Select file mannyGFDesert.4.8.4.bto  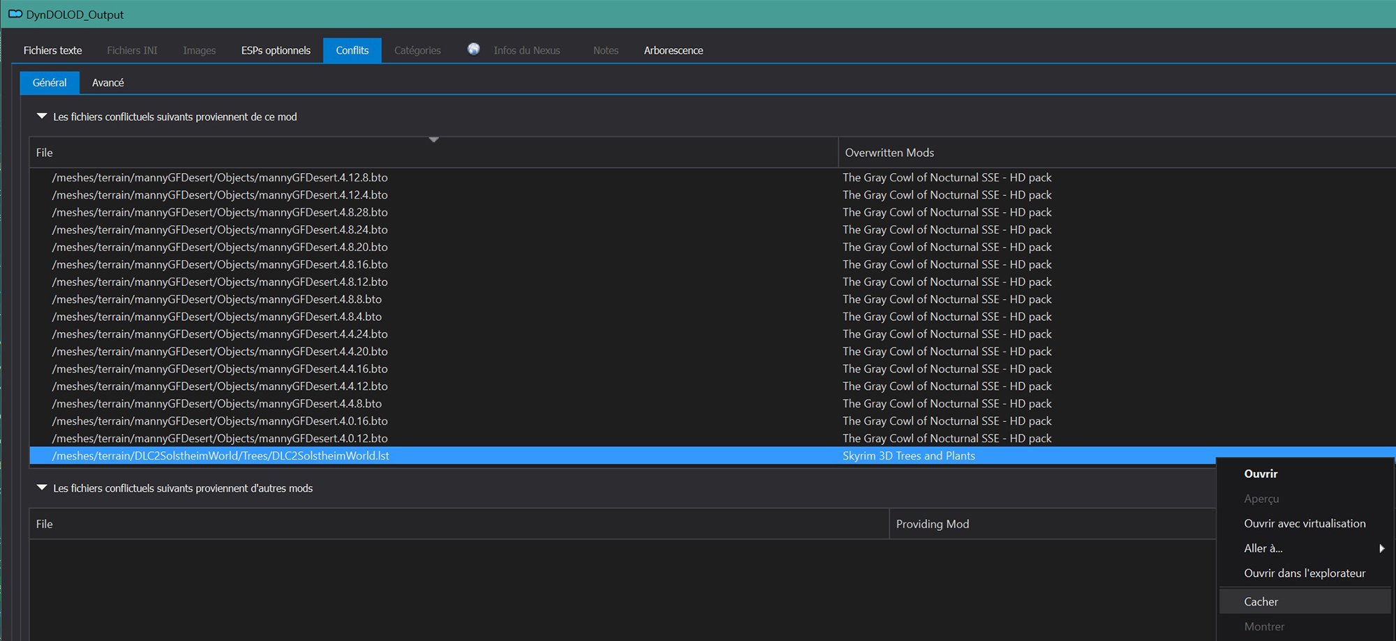tap(217, 317)
